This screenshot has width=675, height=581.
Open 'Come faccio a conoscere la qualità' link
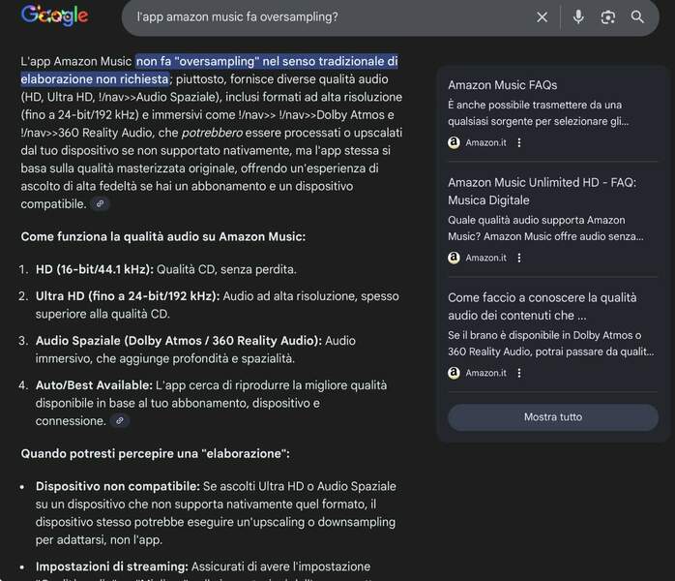coord(542,306)
